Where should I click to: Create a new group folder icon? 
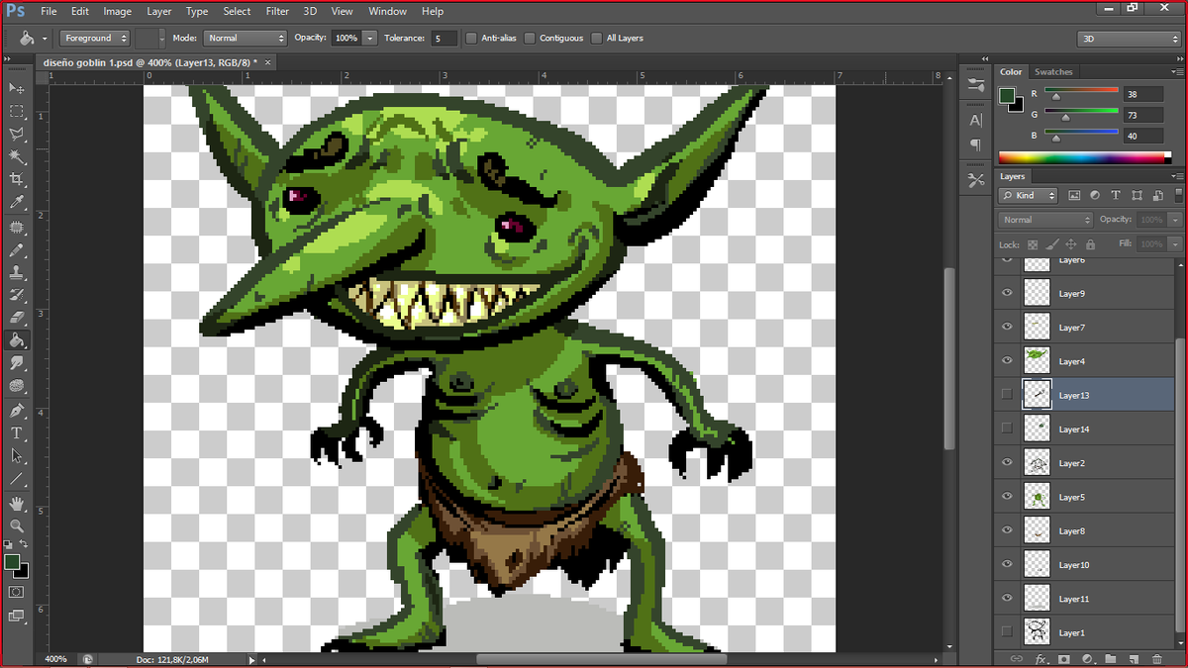pos(1111,658)
